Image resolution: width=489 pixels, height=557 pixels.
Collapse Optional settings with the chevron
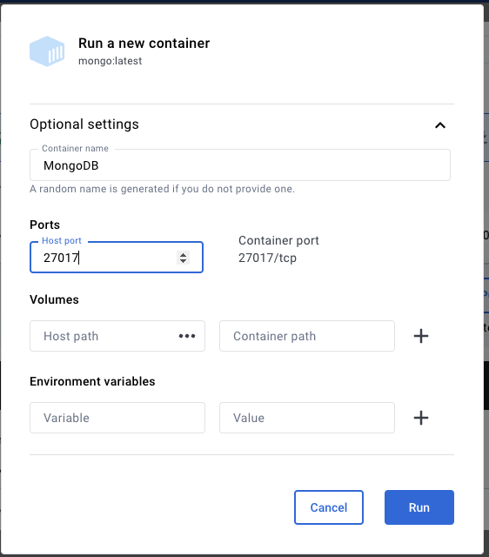tap(440, 125)
